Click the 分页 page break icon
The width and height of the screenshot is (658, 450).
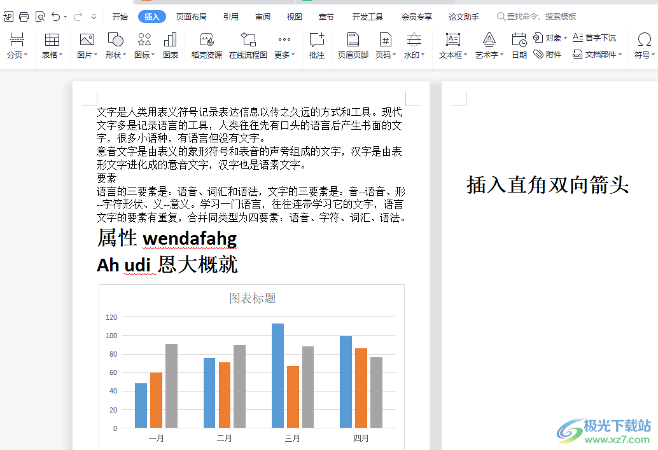(x=17, y=40)
